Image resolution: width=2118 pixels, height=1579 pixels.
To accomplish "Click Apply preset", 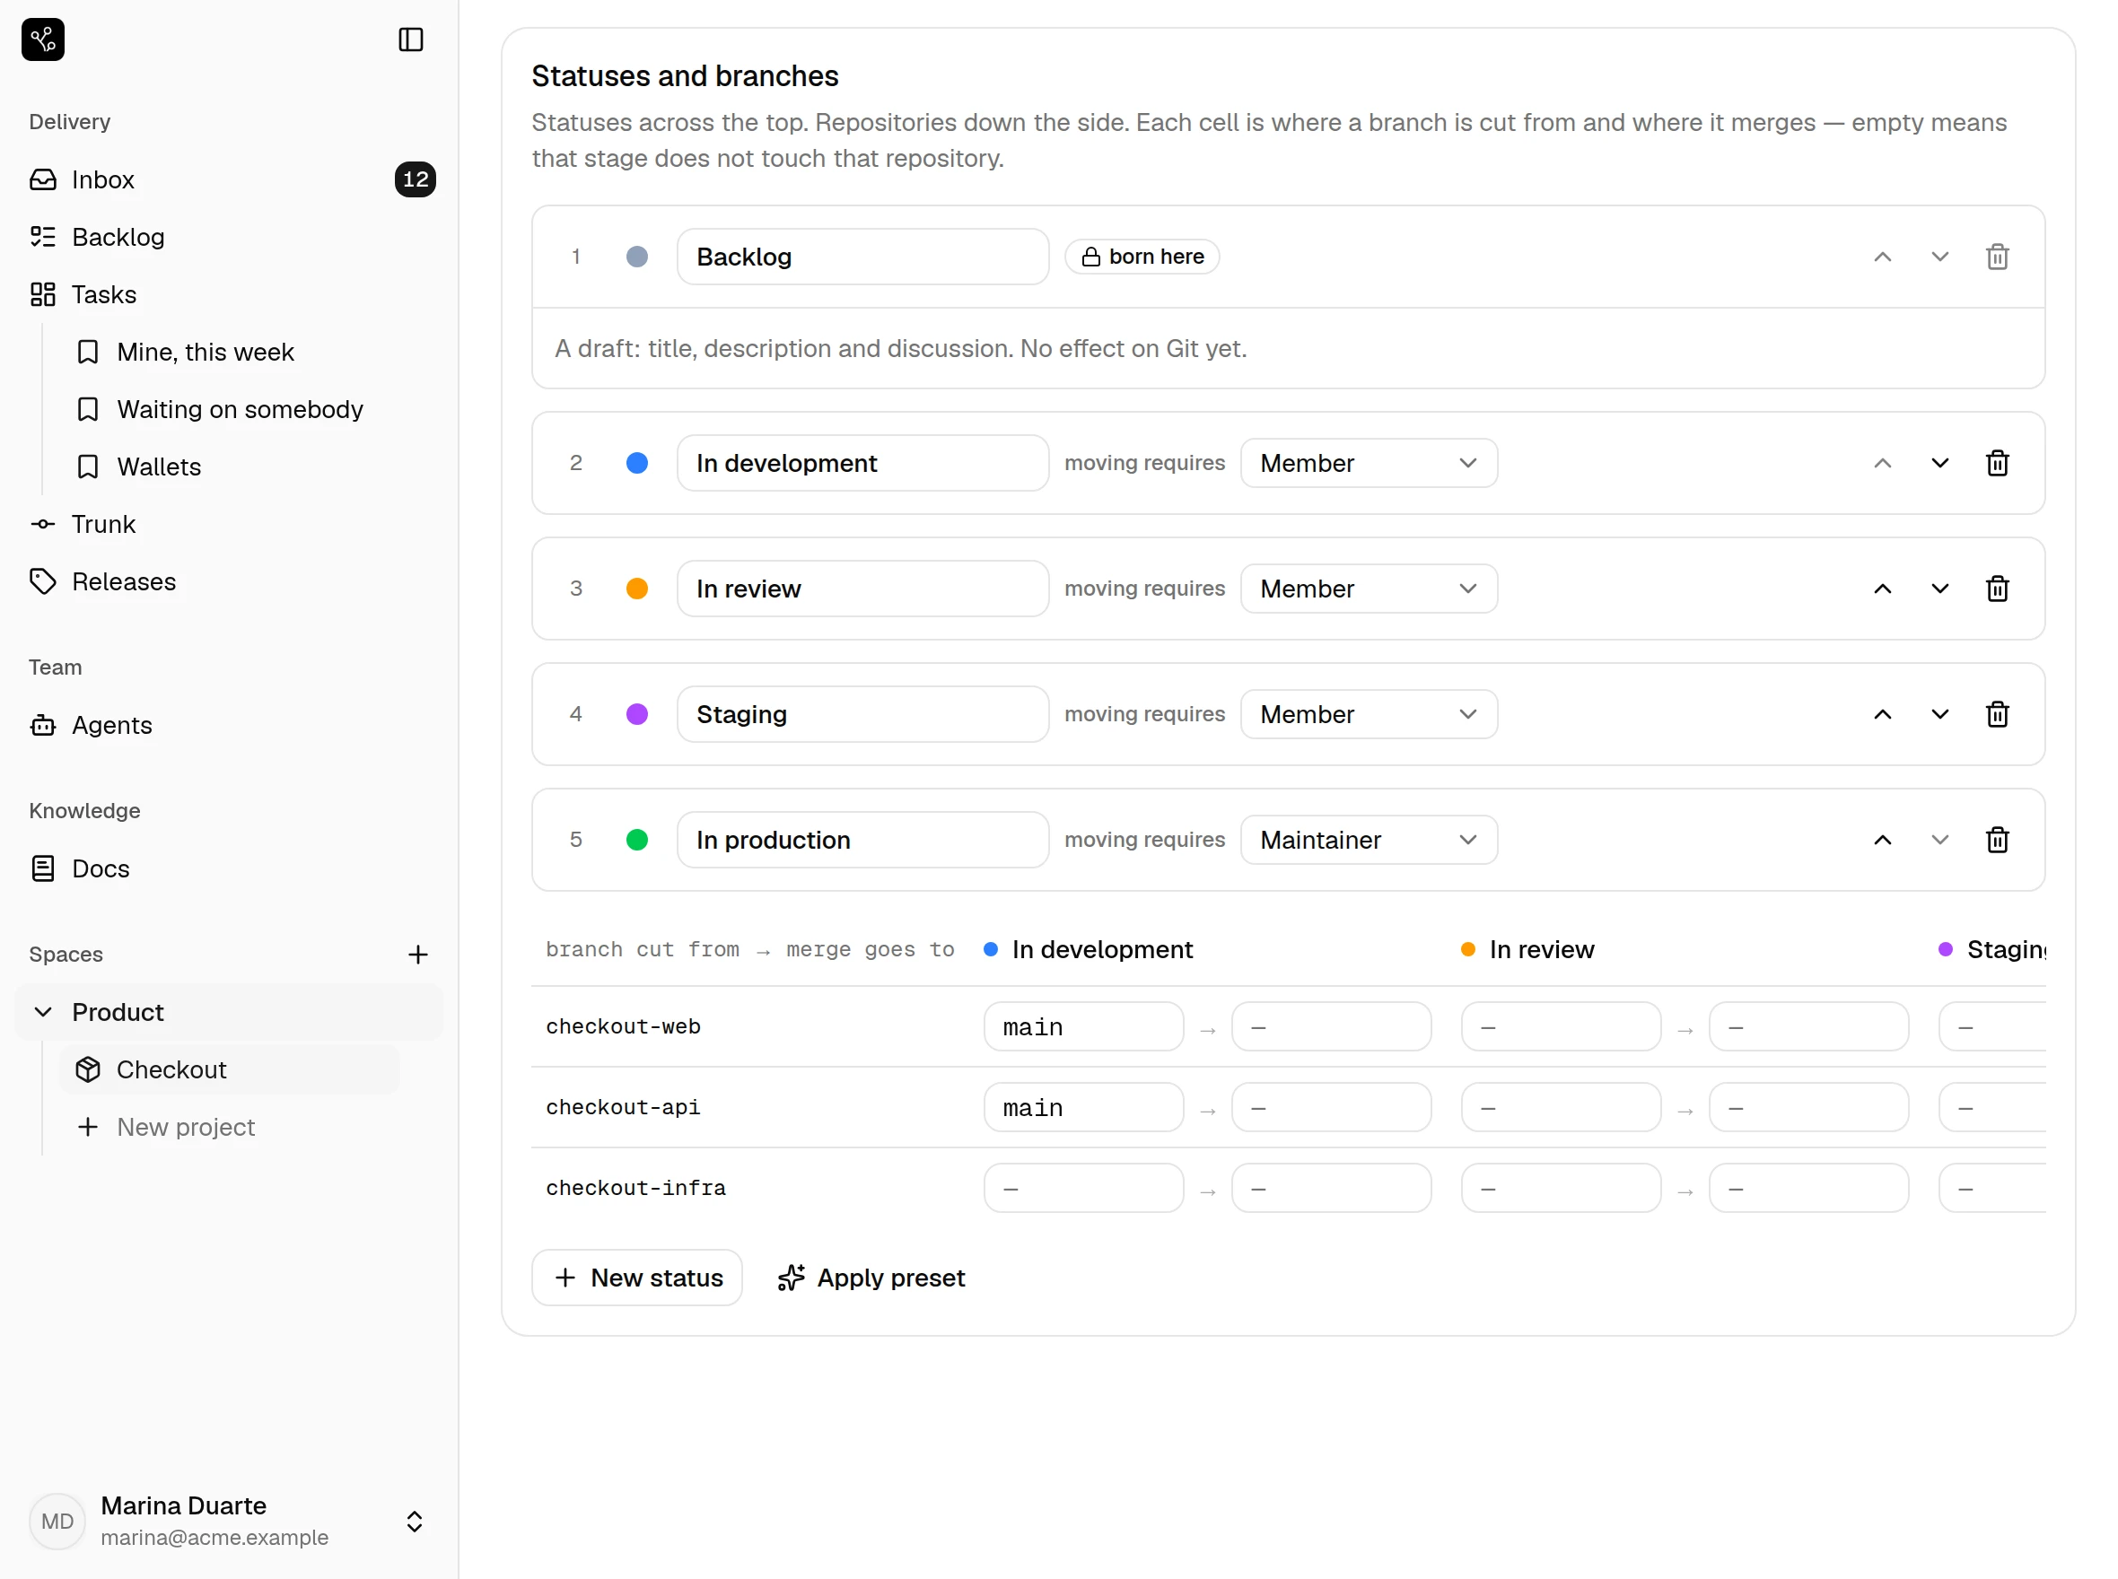I will click(871, 1277).
